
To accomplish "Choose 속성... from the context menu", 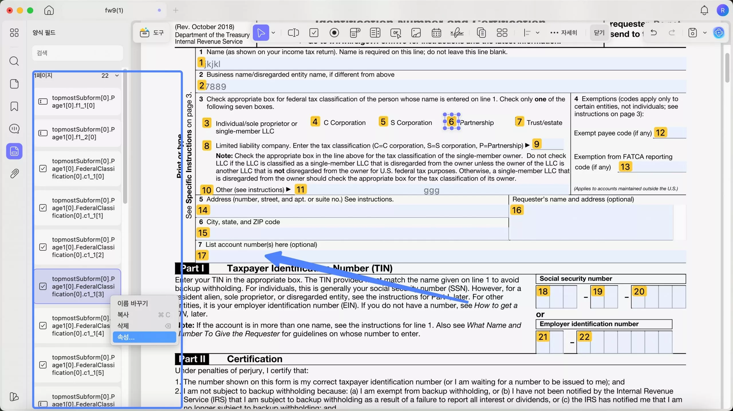I will [144, 337].
